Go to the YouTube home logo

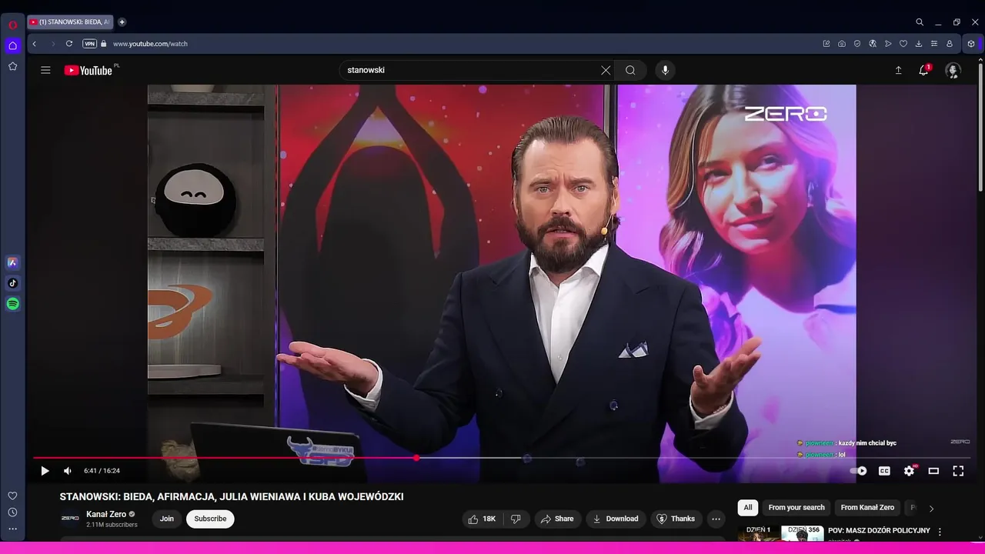88,70
